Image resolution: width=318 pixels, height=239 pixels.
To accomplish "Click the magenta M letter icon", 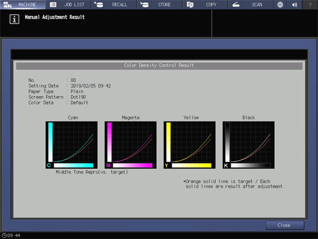I will pos(108,165).
